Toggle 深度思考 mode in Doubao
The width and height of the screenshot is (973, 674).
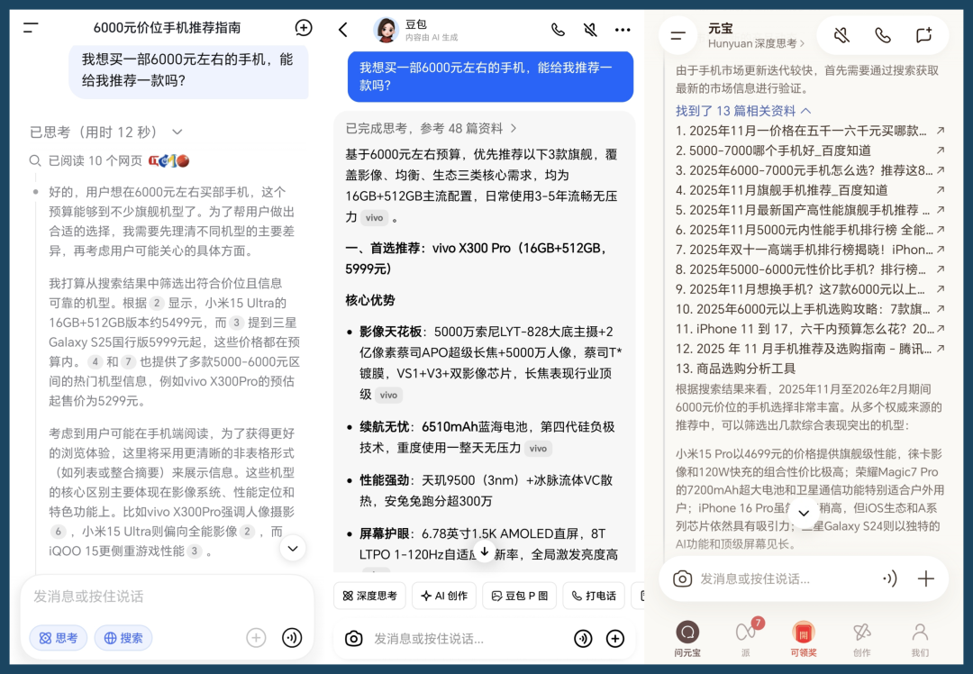[x=369, y=596]
